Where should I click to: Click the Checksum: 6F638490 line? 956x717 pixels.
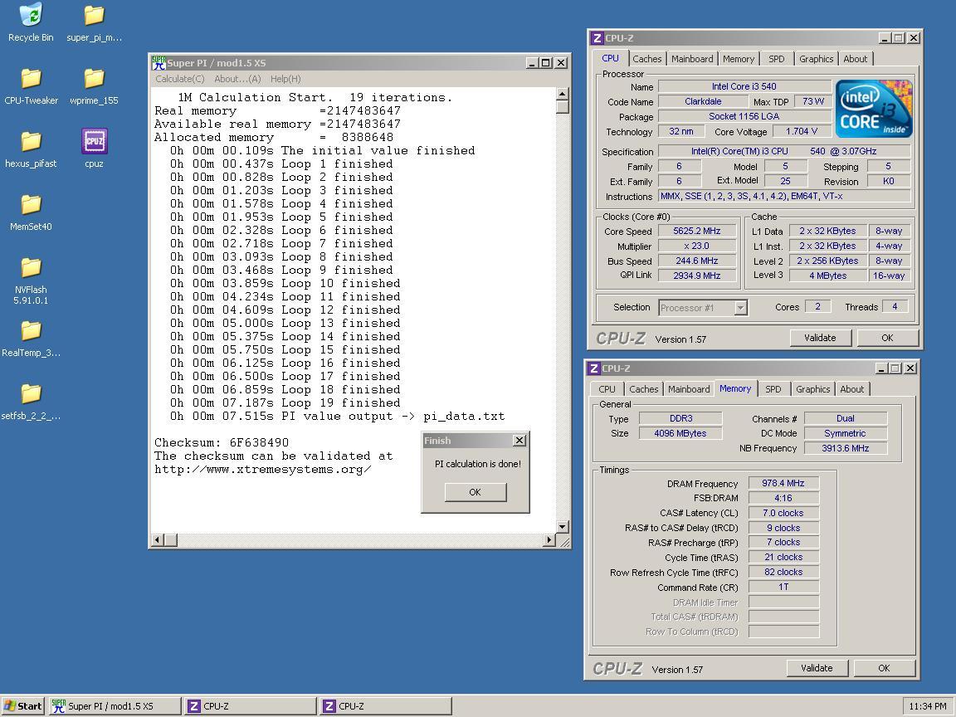[222, 442]
